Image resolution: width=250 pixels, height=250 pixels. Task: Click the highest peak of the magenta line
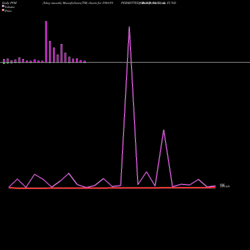click(x=129, y=27)
